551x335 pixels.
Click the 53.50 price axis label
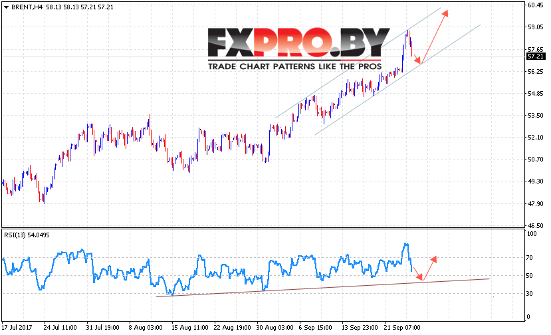tap(536, 116)
